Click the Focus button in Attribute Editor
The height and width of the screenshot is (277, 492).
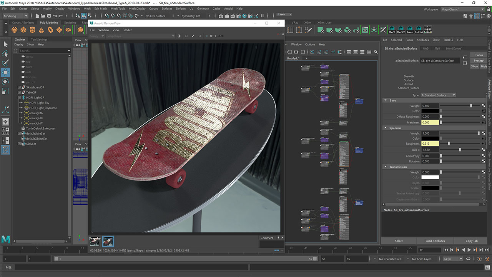[x=479, y=55]
